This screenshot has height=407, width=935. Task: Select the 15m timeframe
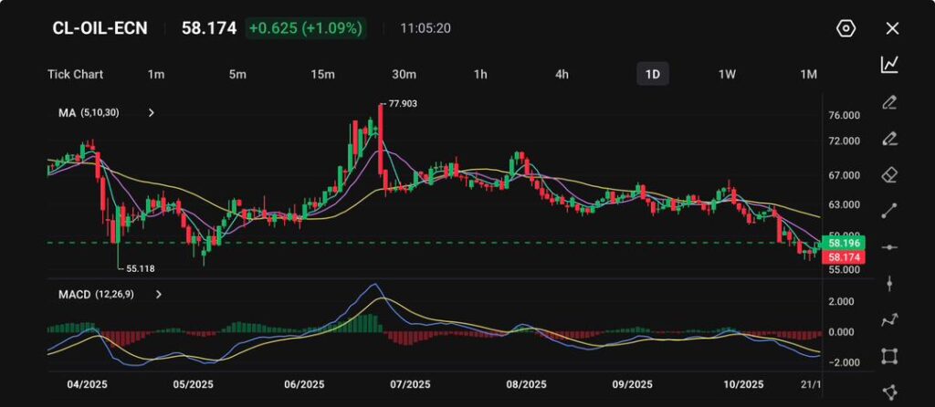(321, 74)
